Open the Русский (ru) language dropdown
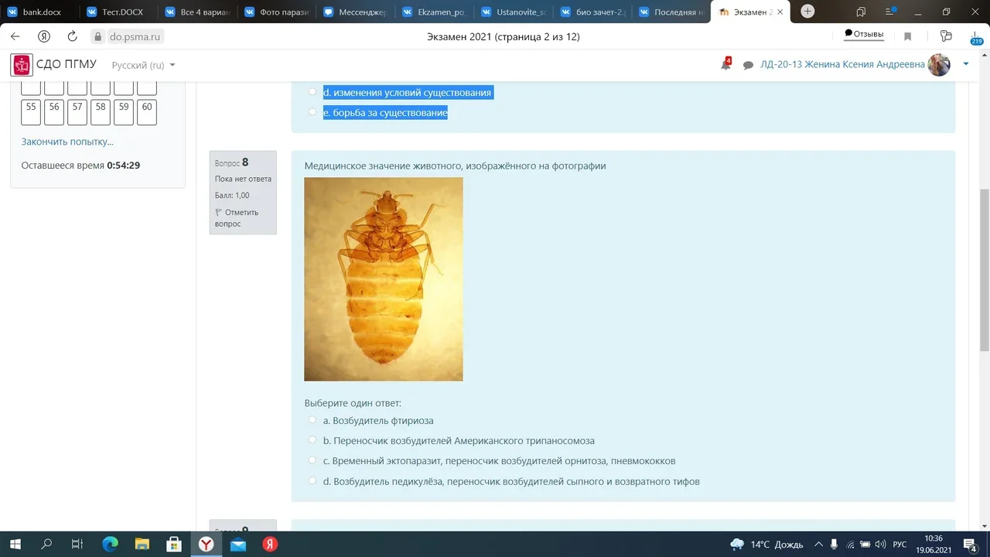 click(x=143, y=65)
